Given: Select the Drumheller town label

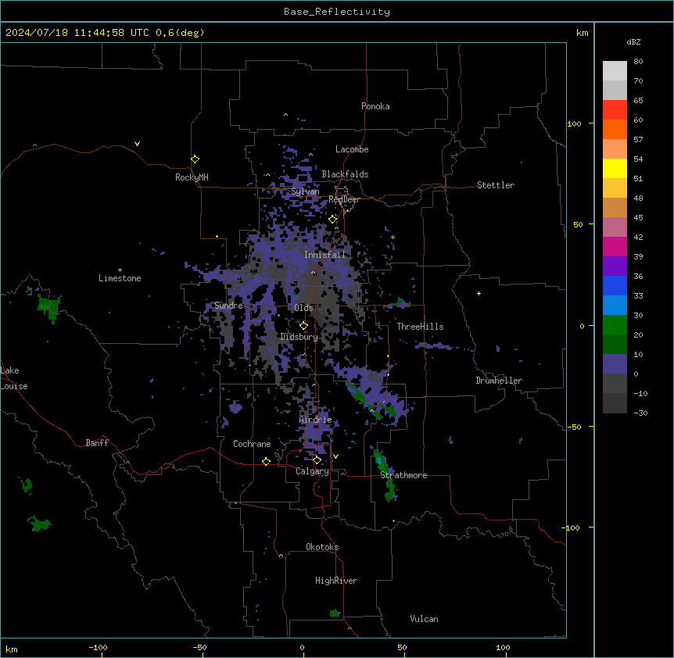Looking at the screenshot, I should click(x=499, y=381).
